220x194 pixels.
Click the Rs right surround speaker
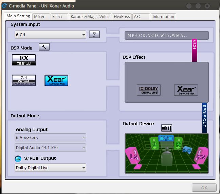[200, 157]
